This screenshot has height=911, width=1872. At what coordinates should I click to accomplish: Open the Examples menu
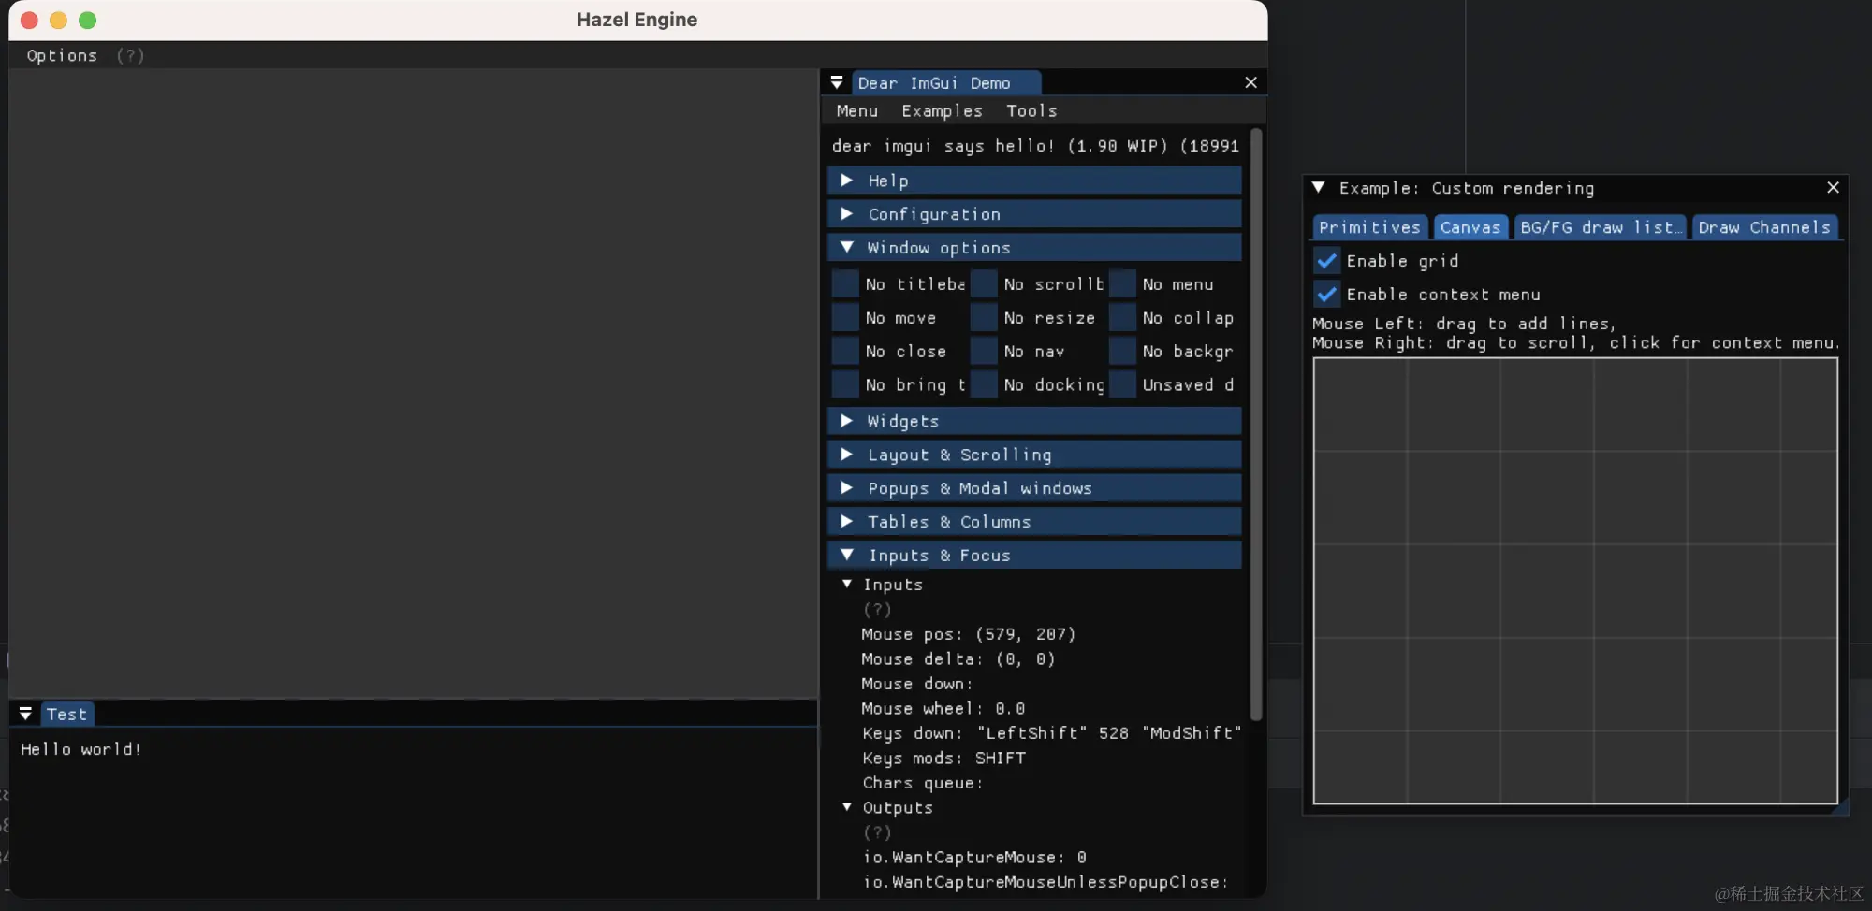tap(942, 110)
